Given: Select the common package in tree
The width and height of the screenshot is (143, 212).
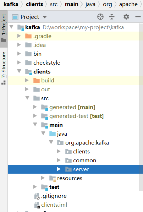Looking at the screenshot, I should coord(84,161).
